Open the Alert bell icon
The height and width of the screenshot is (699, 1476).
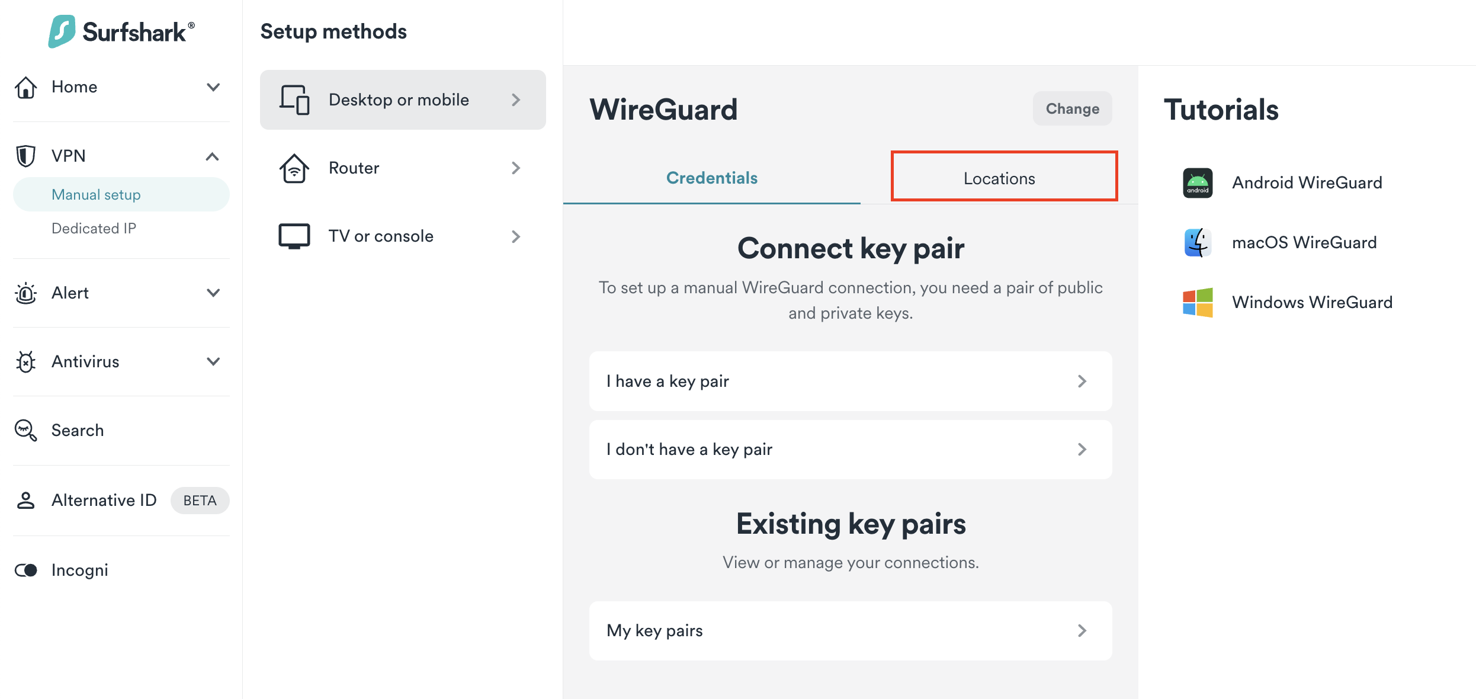tap(26, 293)
